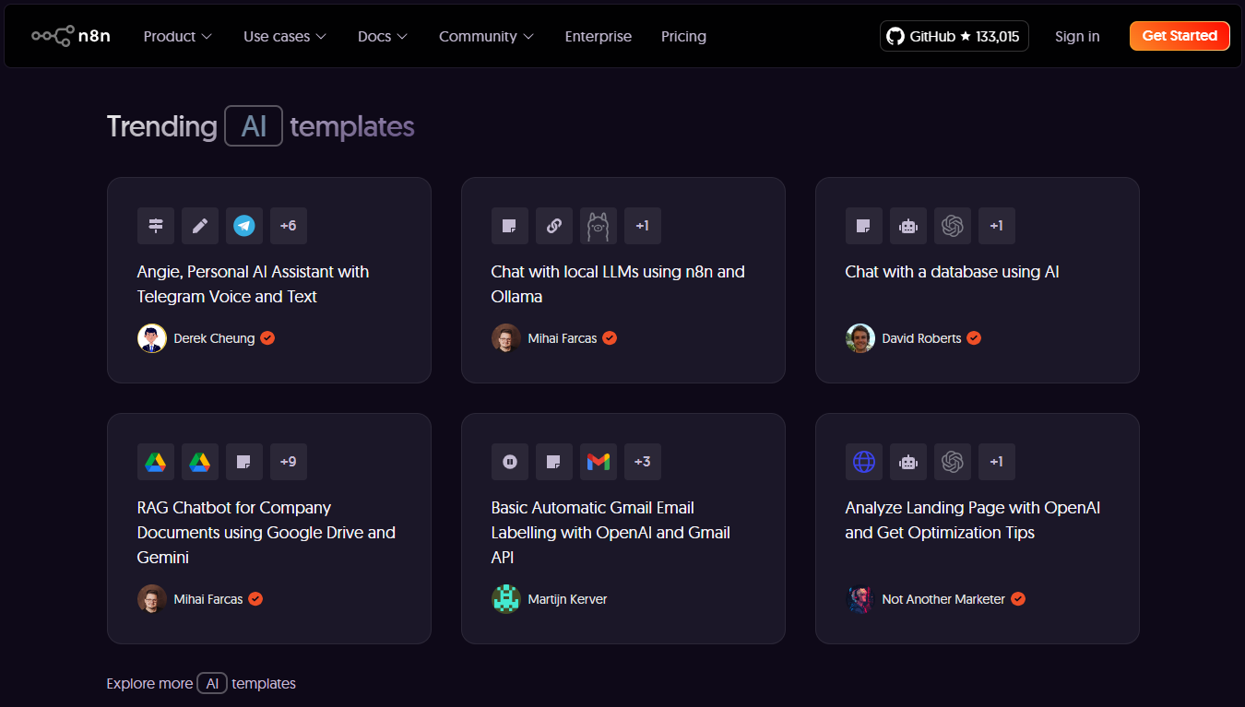
Task: Click the Sign in link
Action: [1077, 36]
